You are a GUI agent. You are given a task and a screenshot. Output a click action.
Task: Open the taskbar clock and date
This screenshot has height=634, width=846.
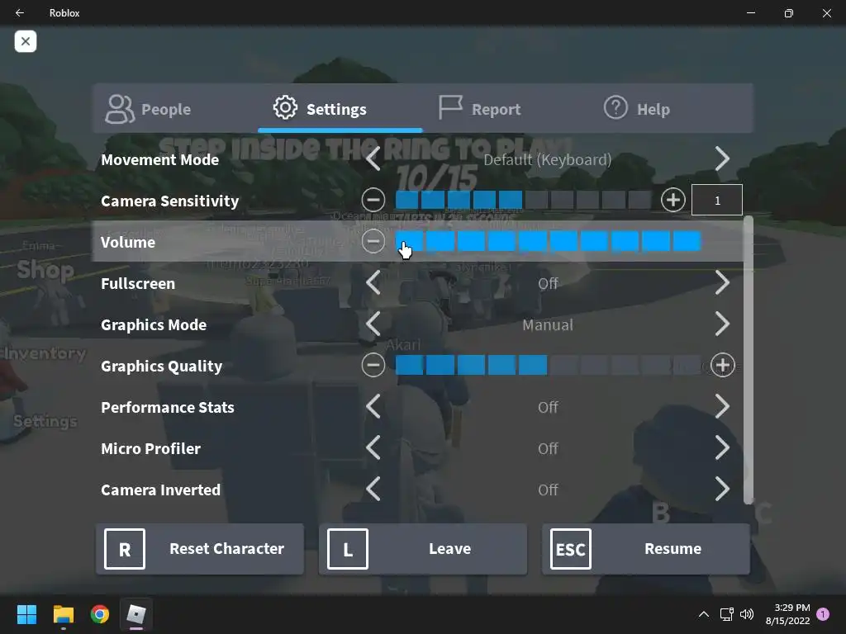pos(787,614)
